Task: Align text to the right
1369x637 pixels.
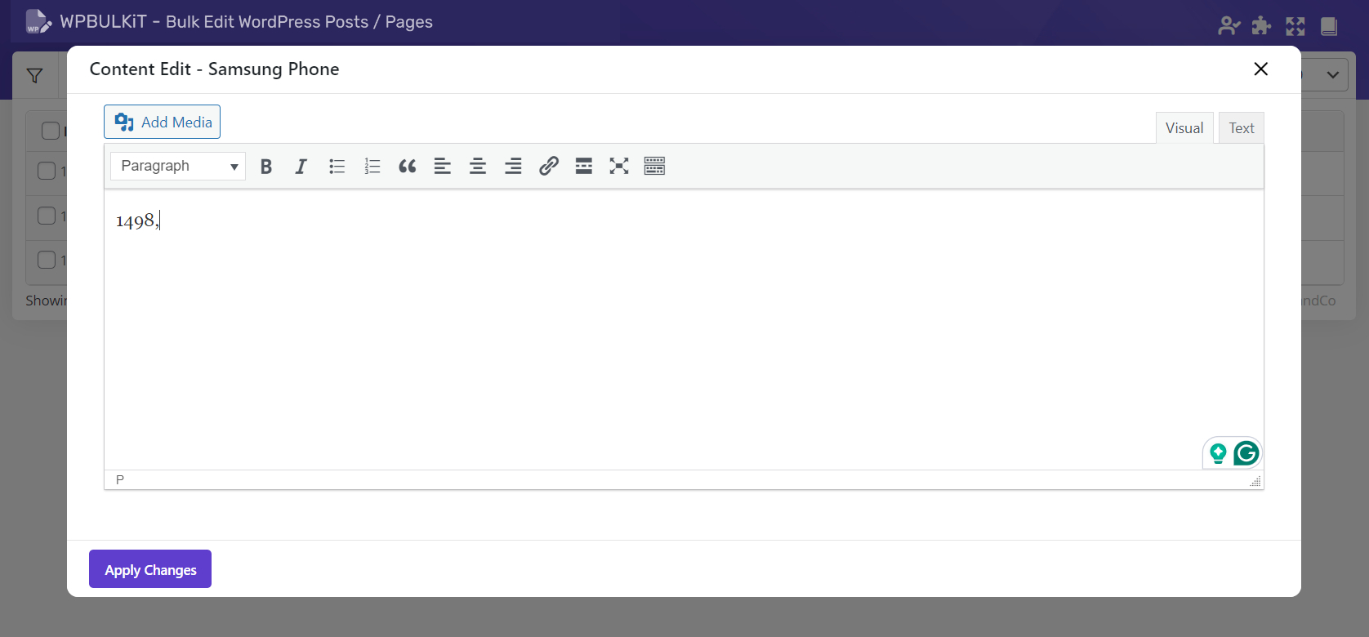Action: (513, 167)
